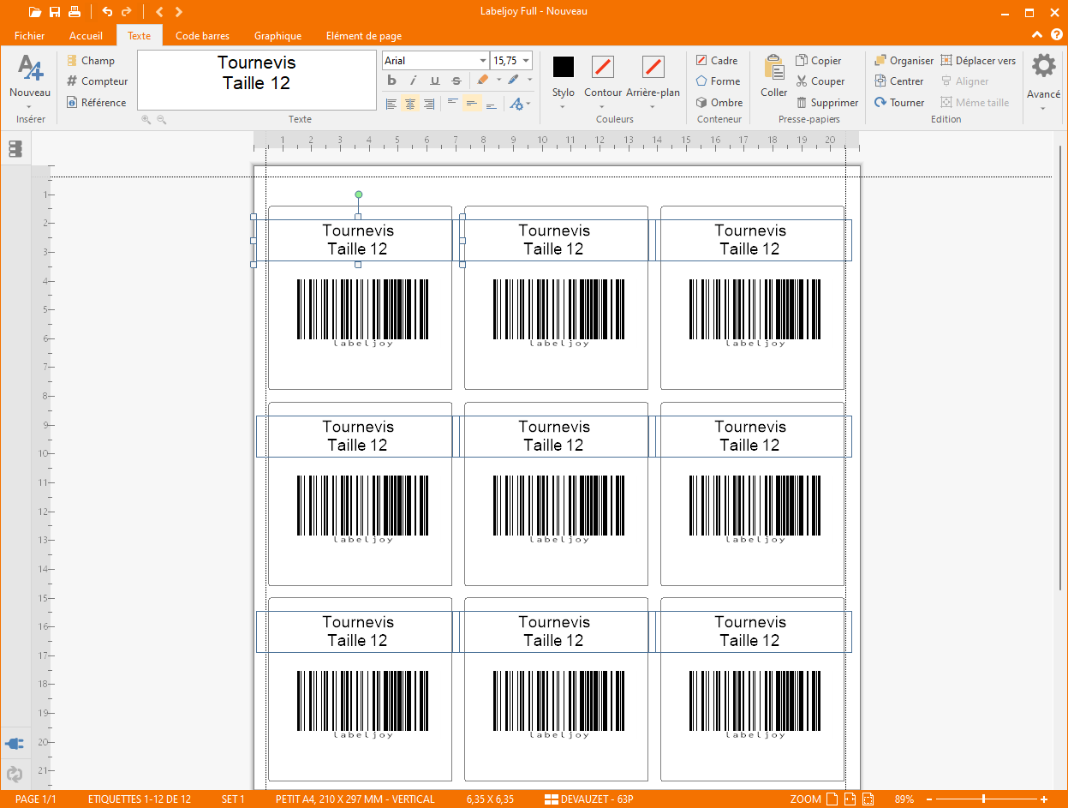This screenshot has width=1068, height=808.
Task: Delete the element with Supprimer
Action: 827,103
